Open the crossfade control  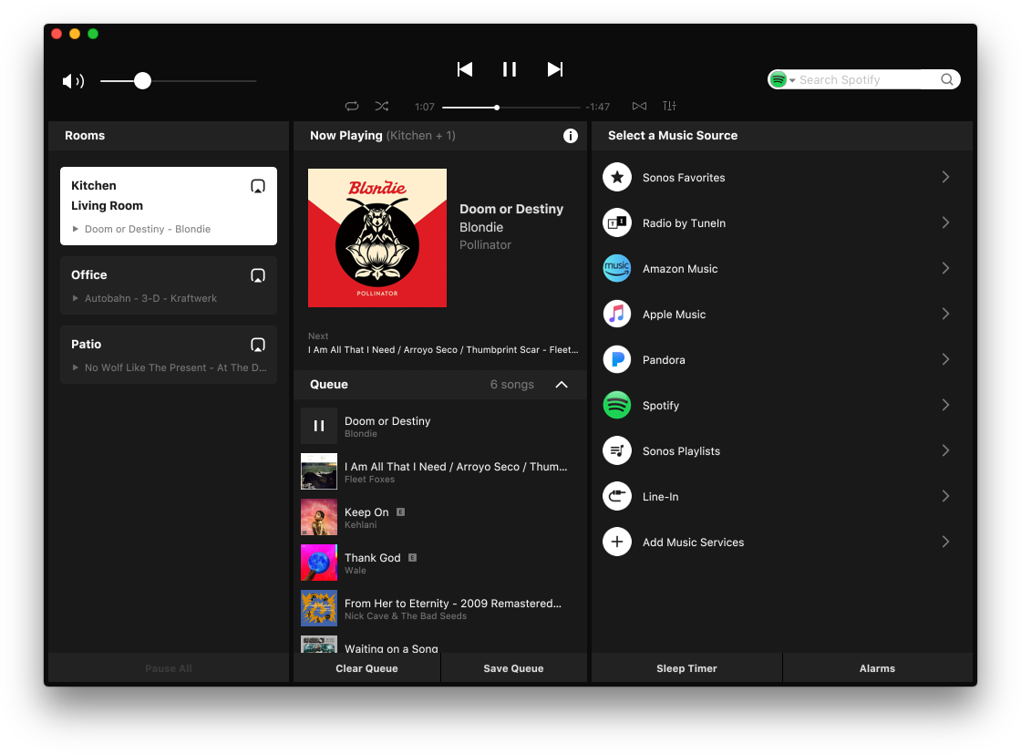(639, 106)
